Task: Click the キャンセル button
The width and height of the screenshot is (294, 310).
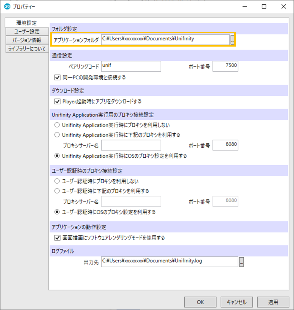Action: coord(236,302)
